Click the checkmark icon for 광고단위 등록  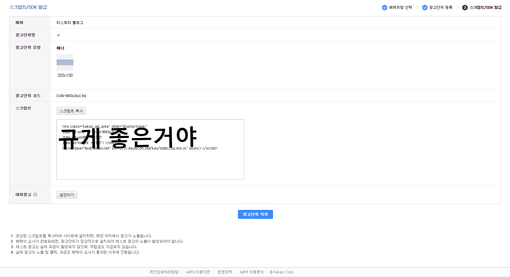(425, 8)
